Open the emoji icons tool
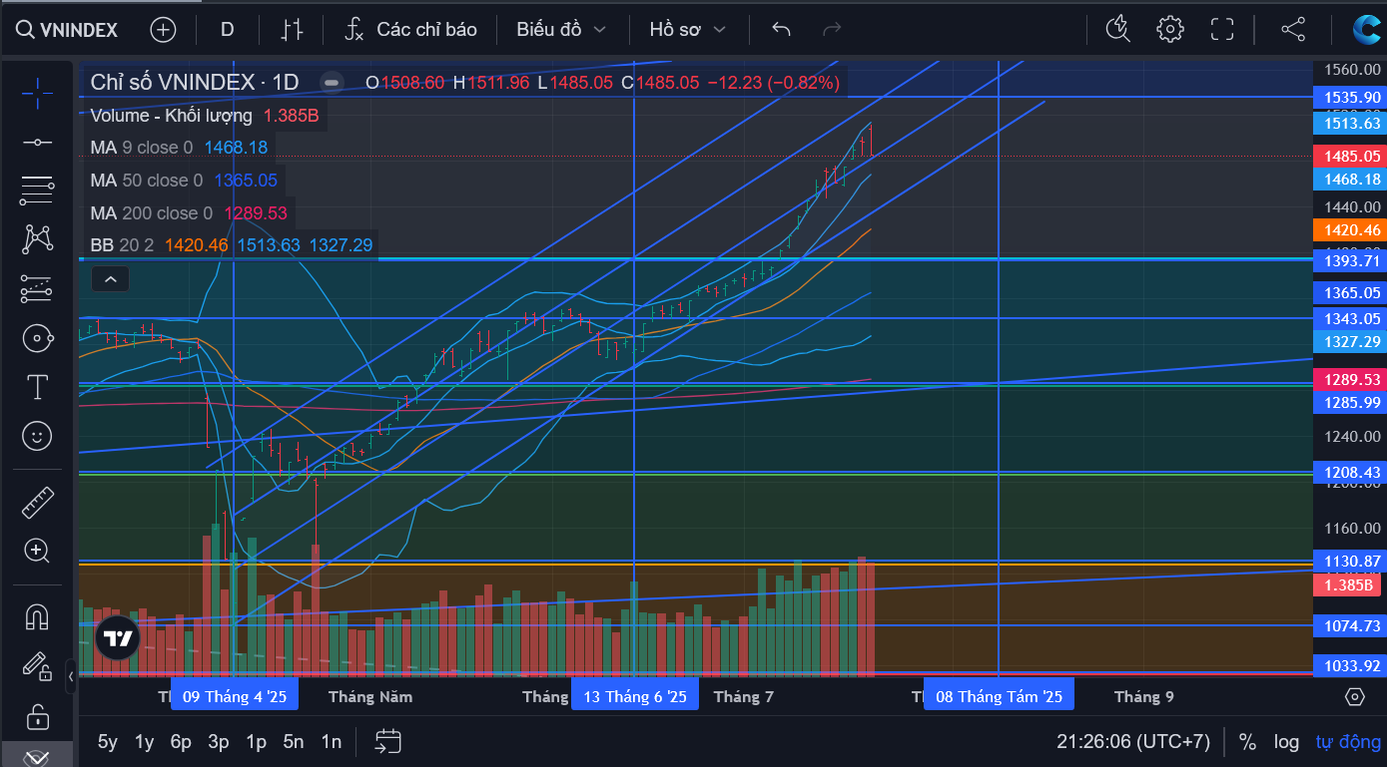Viewport: 1387px width, 767px height. point(37,436)
